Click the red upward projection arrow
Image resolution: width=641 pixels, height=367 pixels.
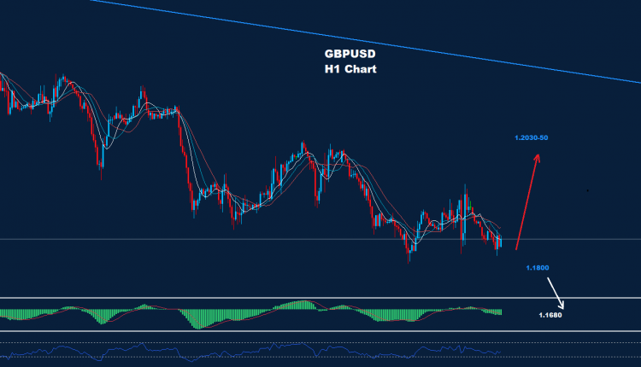click(x=526, y=201)
